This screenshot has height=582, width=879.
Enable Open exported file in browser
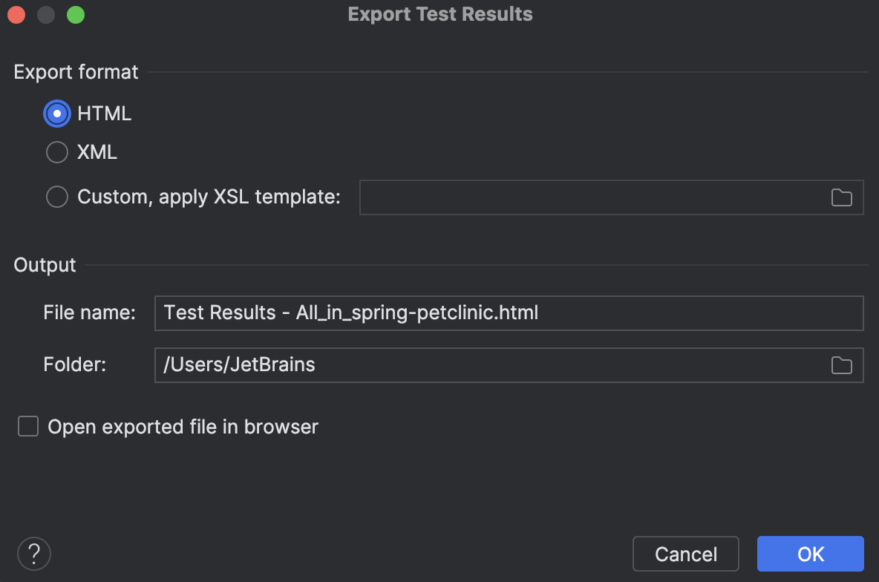pyautogui.click(x=27, y=426)
